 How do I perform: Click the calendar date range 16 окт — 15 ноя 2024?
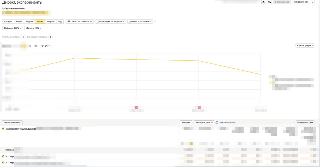(80, 22)
